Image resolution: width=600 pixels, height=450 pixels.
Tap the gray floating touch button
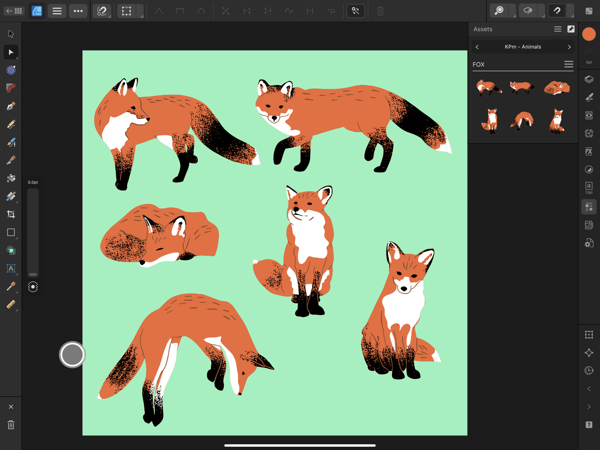point(72,355)
